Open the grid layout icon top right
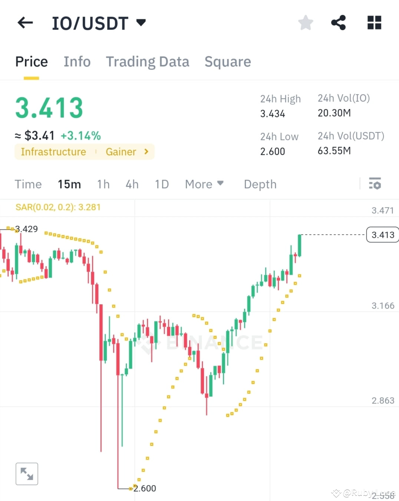Screen dimensions: 399x501 pyautogui.click(x=374, y=22)
